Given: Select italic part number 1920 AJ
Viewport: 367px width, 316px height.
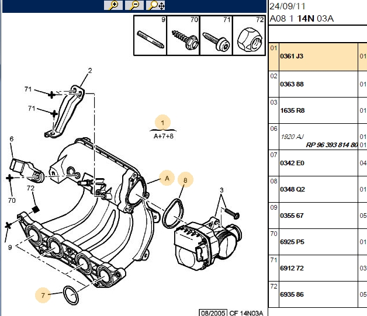Looking at the screenshot, I should pyautogui.click(x=292, y=137).
